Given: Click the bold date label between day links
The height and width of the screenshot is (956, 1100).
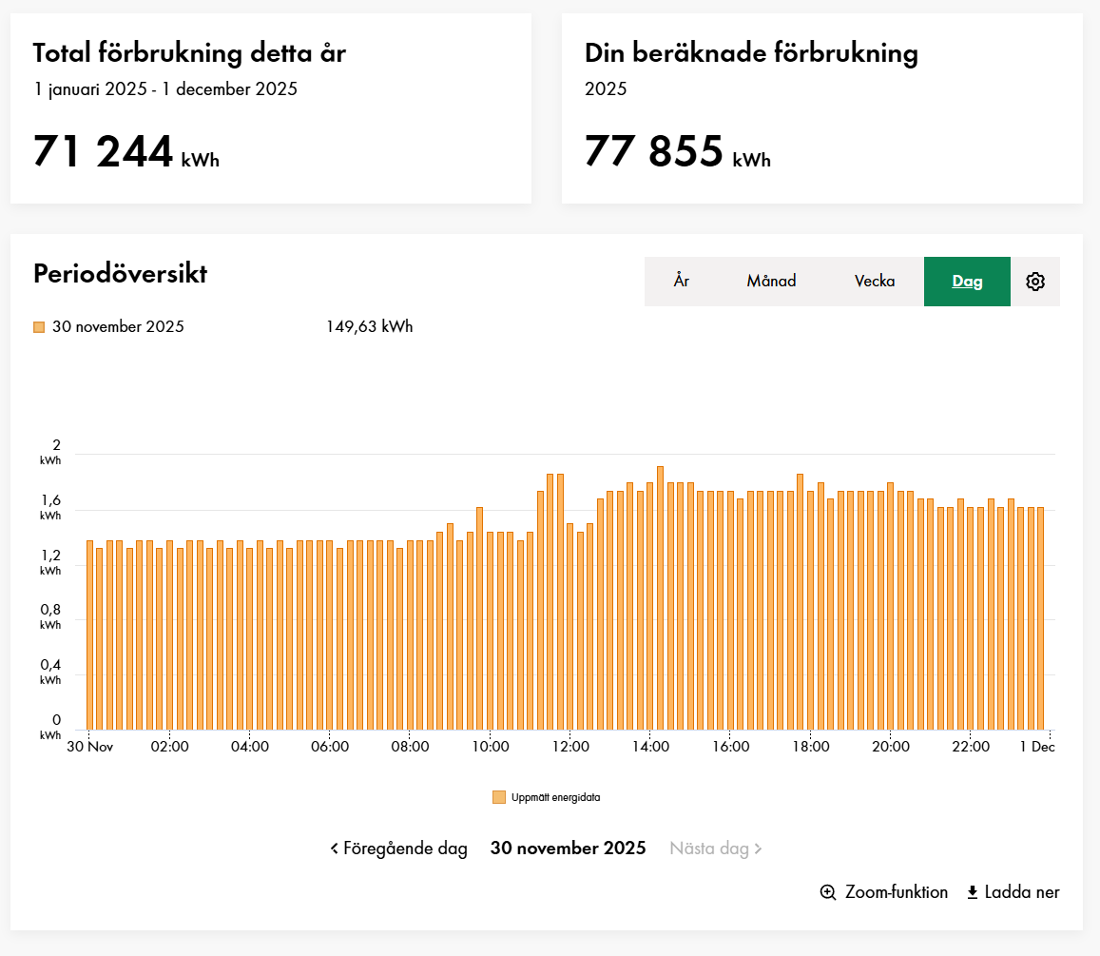Looking at the screenshot, I should tap(568, 849).
